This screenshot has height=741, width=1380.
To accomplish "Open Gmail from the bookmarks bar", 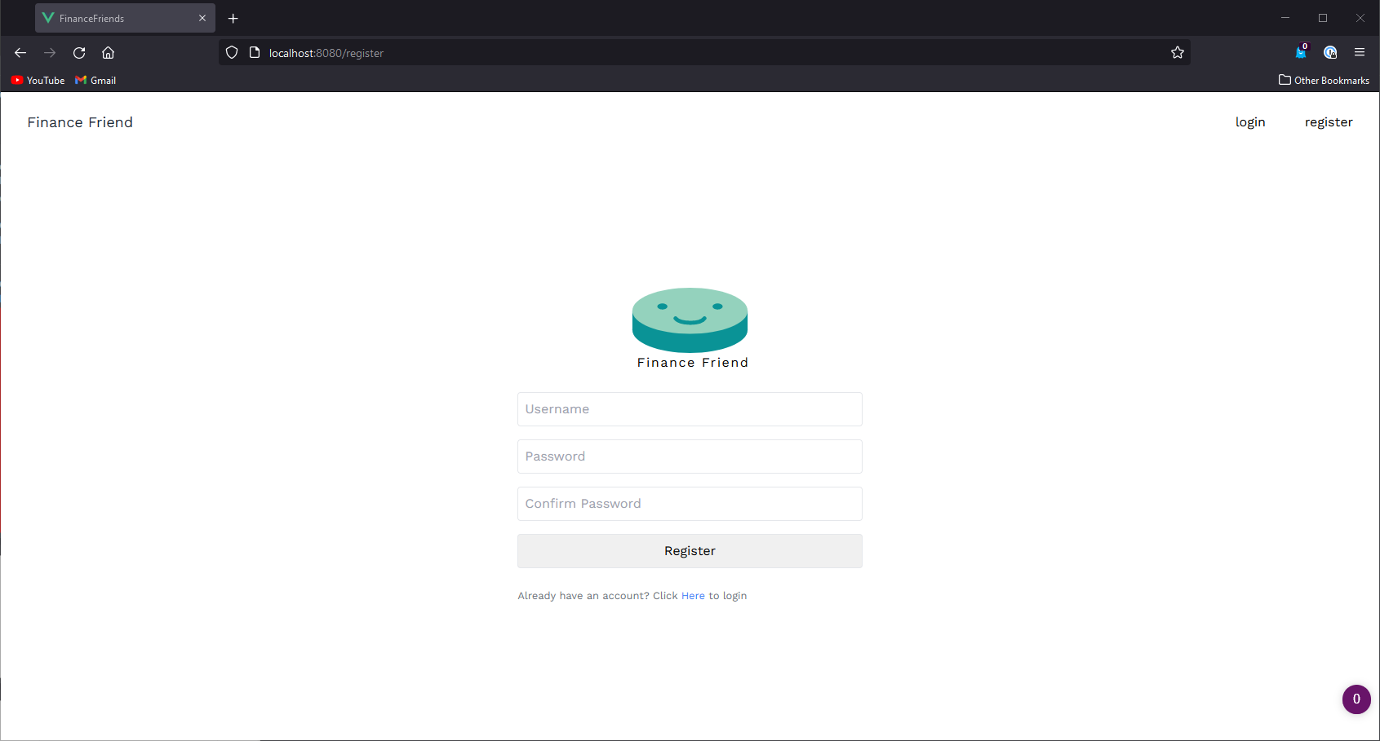I will coord(95,80).
